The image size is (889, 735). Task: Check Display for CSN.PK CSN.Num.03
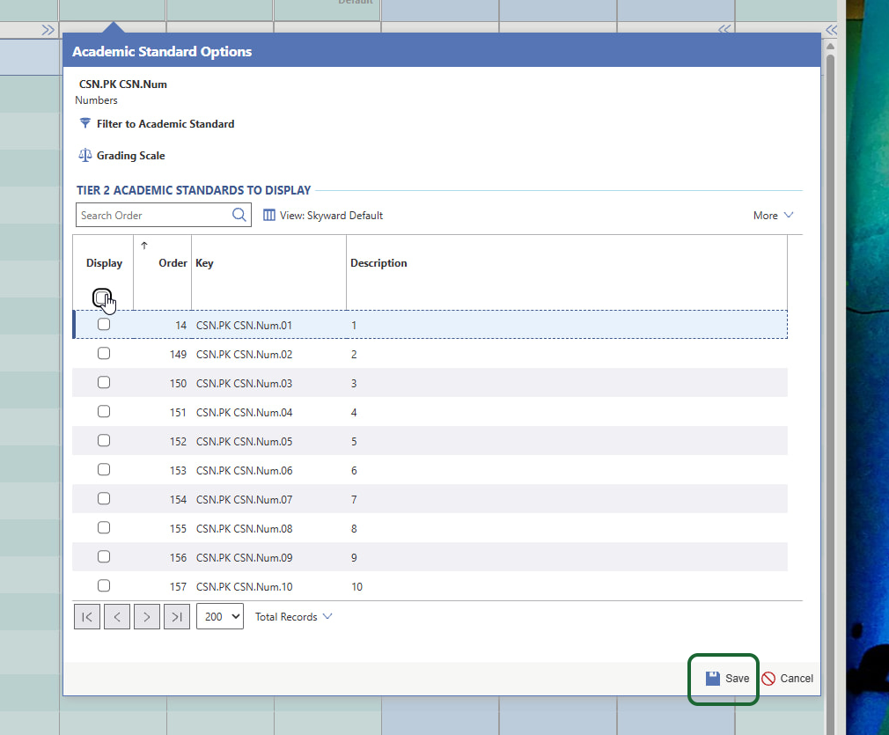click(x=104, y=382)
